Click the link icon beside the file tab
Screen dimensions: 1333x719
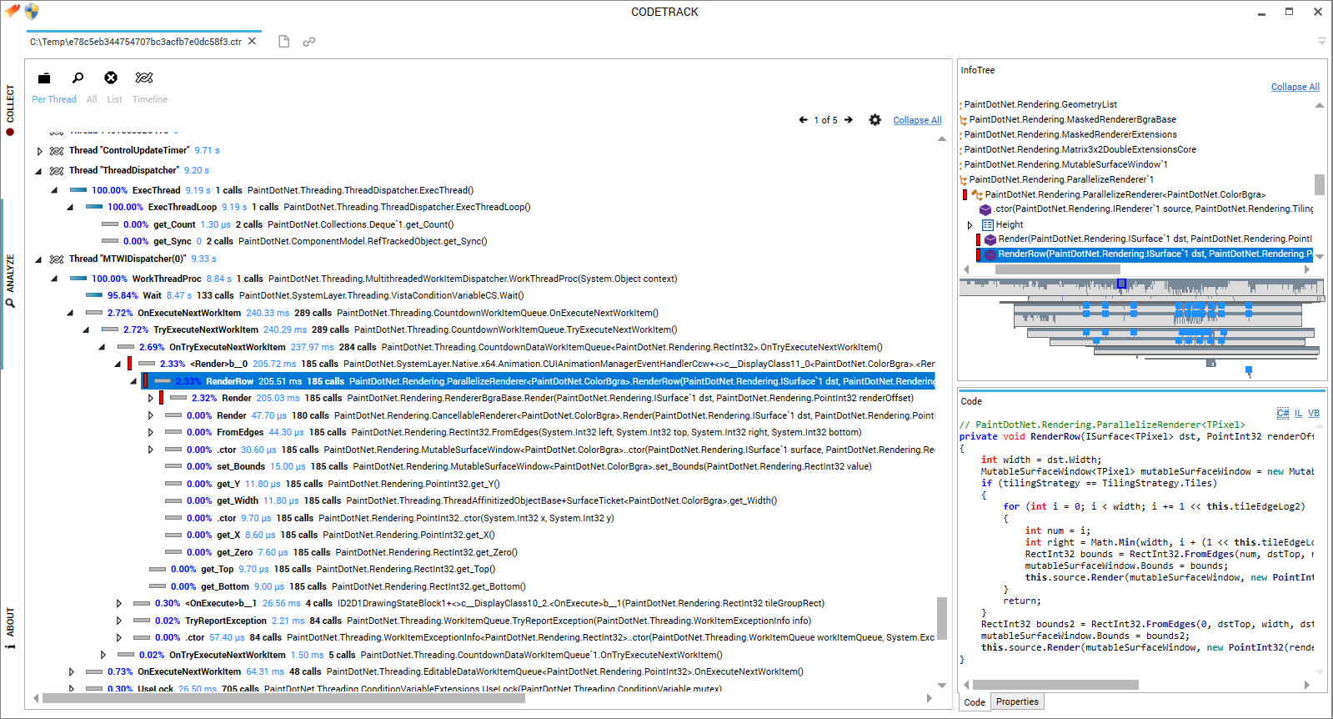click(308, 42)
